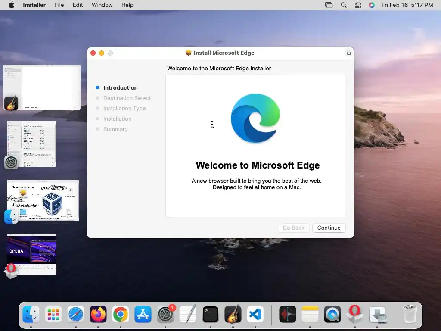Select Introduction step in installer sidebar
This screenshot has width=441, height=331.
click(x=121, y=87)
